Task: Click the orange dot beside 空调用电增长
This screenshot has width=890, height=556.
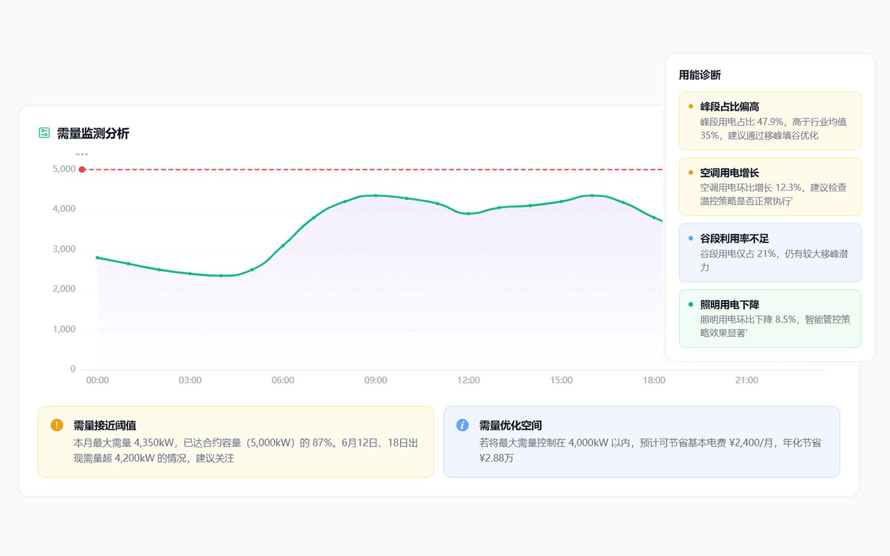Action: (691, 172)
